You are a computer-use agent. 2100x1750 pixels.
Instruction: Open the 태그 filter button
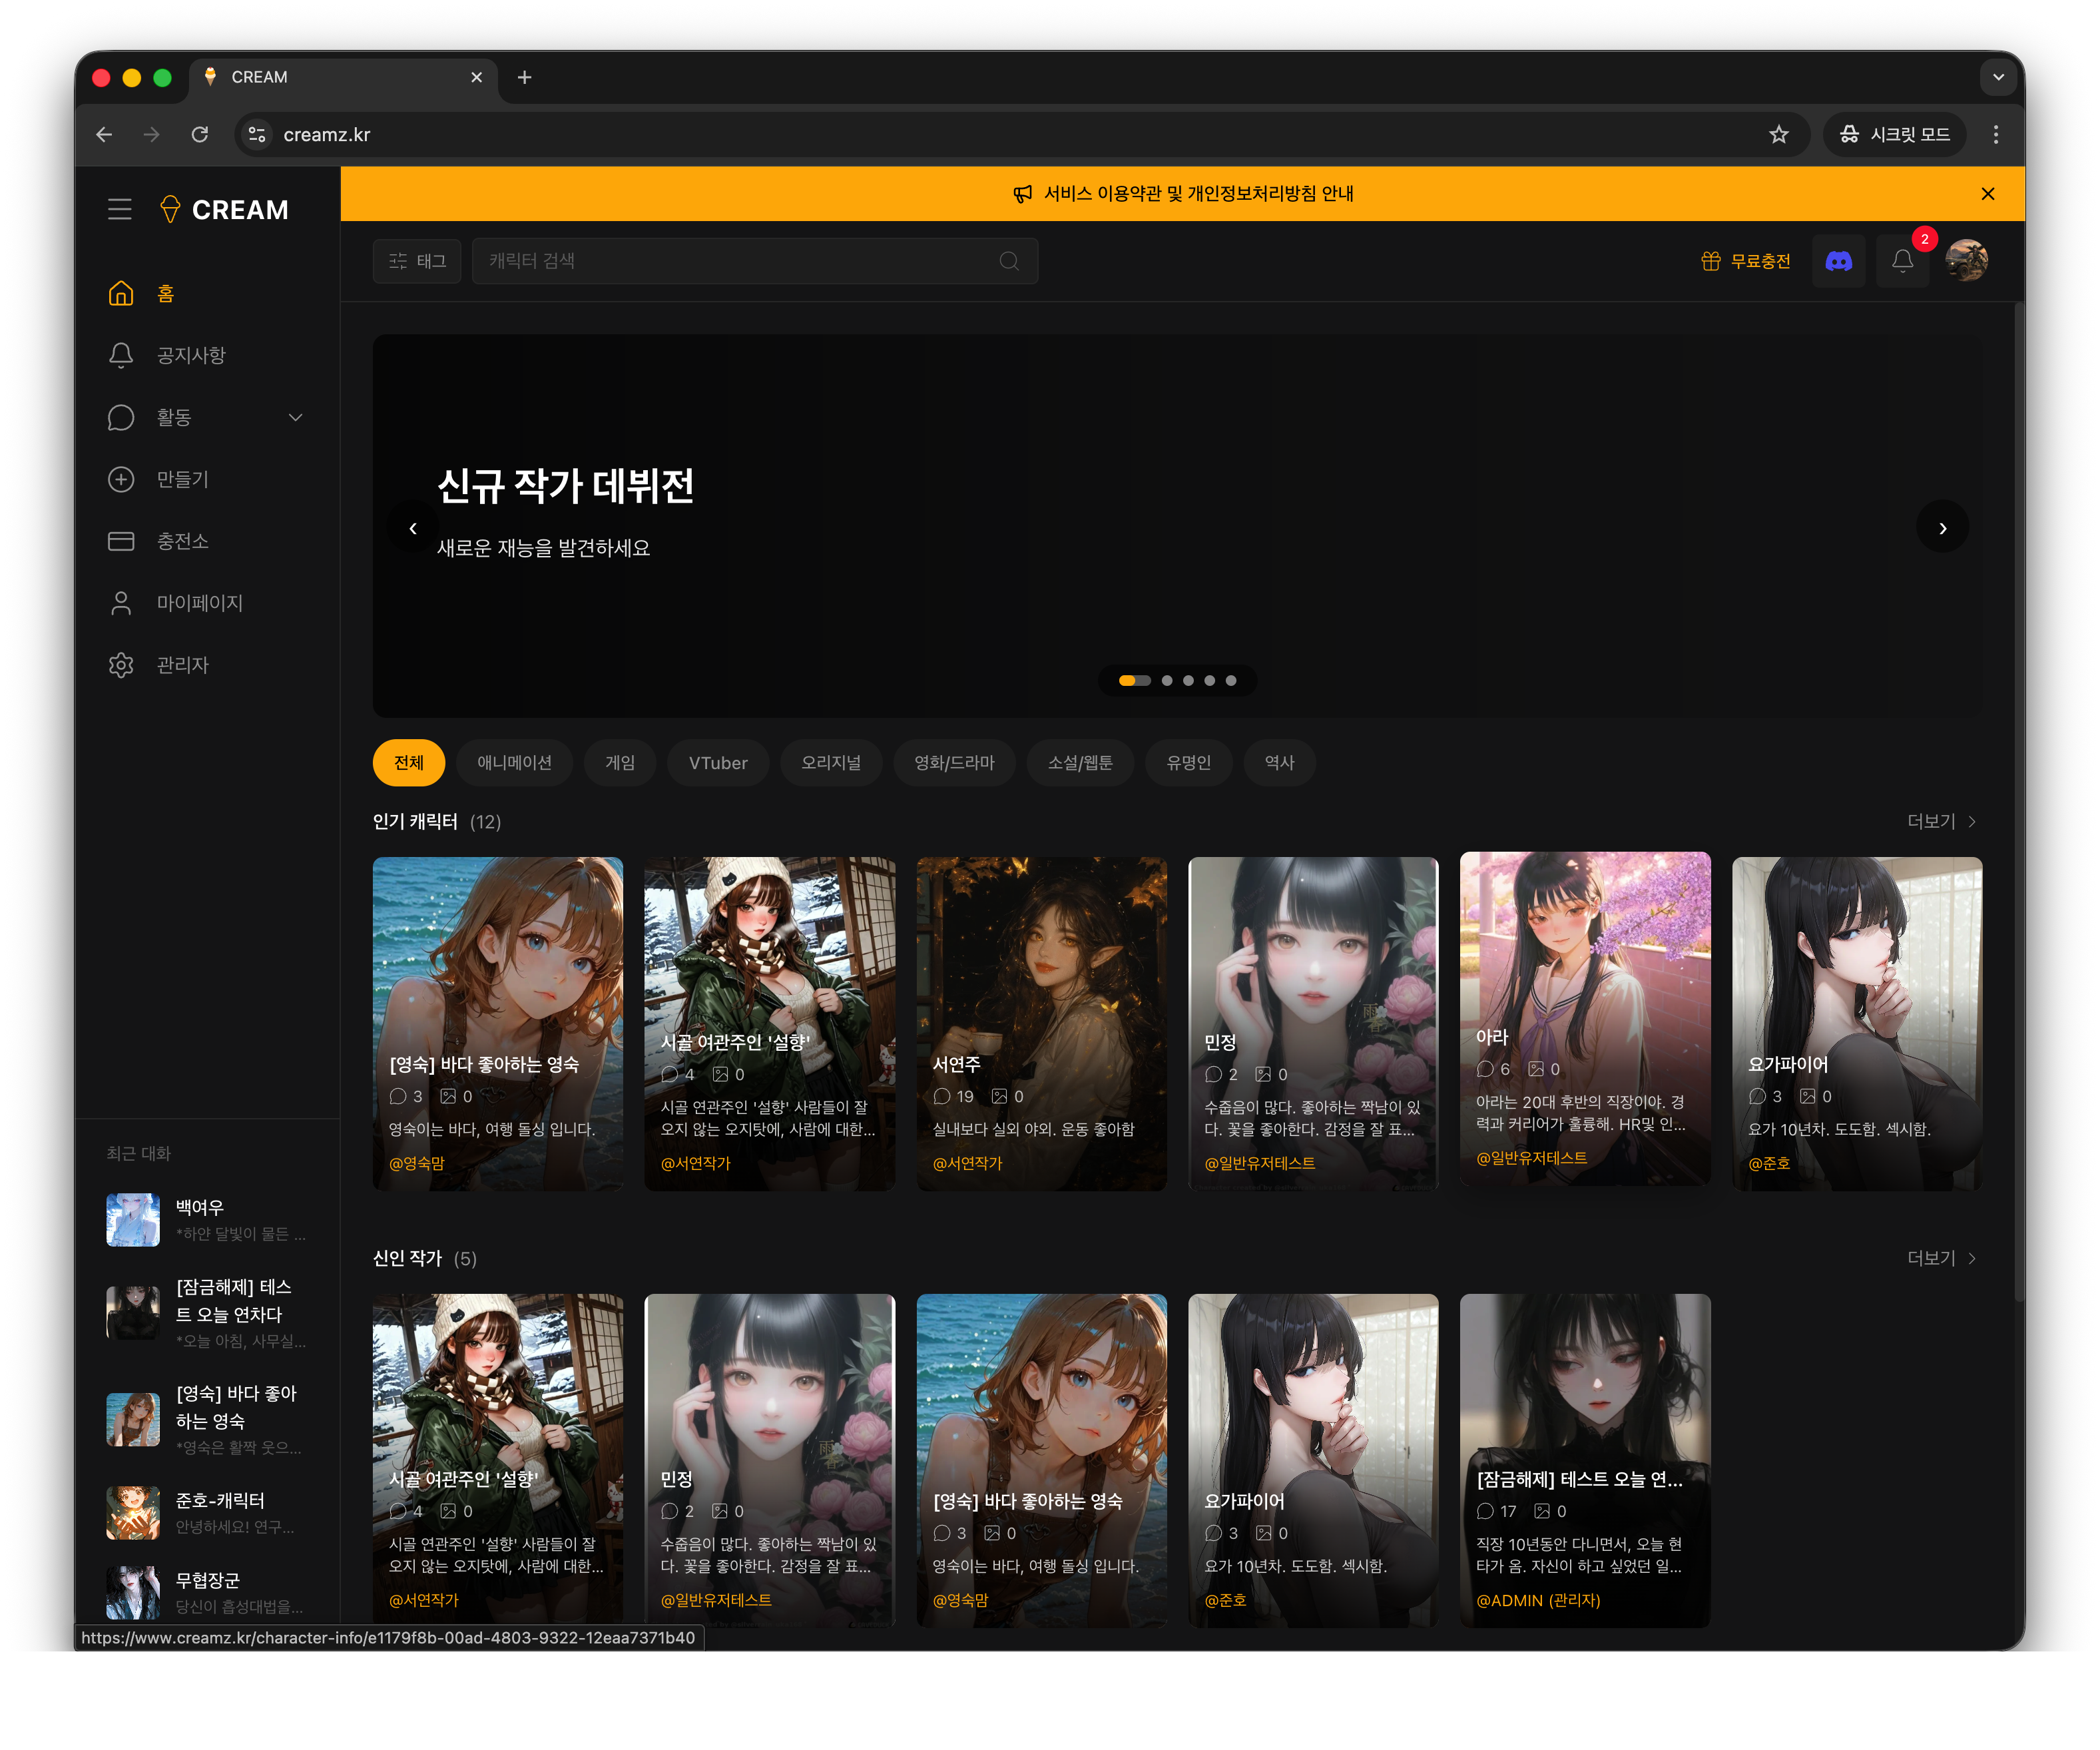(x=417, y=261)
